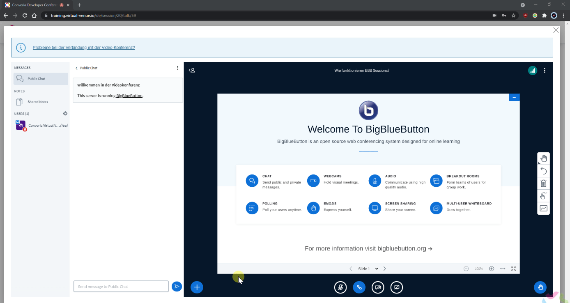This screenshot has width=570, height=303.
Task: Minimize presentation with blue minus button
Action: (x=514, y=97)
